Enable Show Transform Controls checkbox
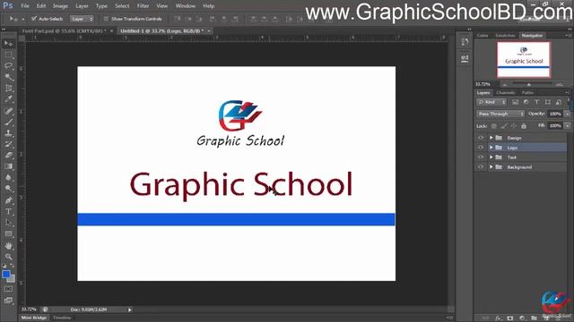The height and width of the screenshot is (322, 574). 106,19
